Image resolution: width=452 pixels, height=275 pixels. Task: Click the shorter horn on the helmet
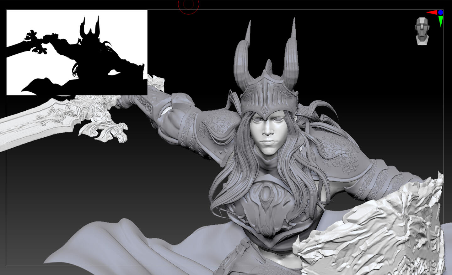pos(241,59)
